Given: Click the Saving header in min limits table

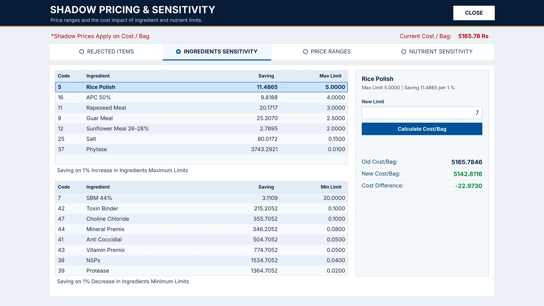Looking at the screenshot, I should point(266,187).
